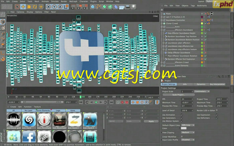Image resolution: width=234 pixels, height=146 pixels.
Task: Open Render Settings clapperboard with gear
Action: (85, 7)
